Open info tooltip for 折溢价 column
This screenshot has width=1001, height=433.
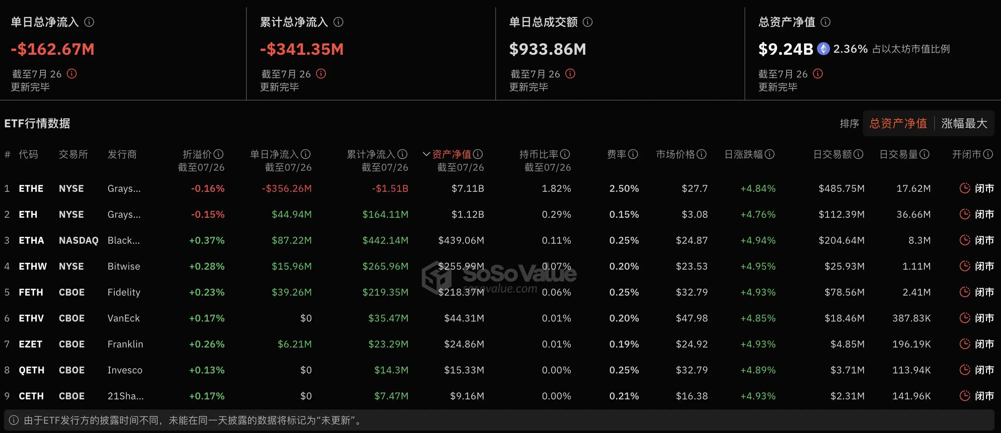pos(218,154)
